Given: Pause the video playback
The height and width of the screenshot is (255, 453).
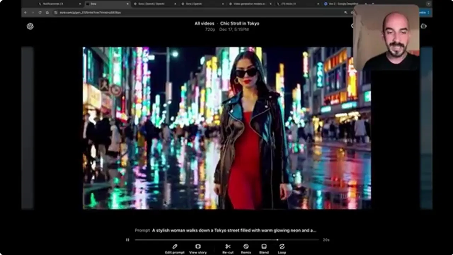Looking at the screenshot, I should [x=127, y=240].
